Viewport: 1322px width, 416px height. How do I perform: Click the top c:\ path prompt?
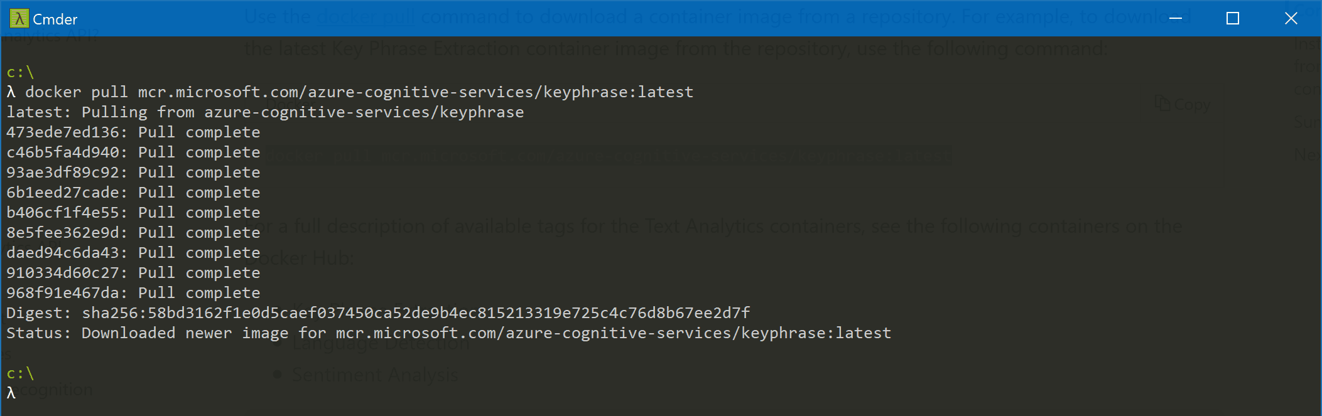[20, 73]
